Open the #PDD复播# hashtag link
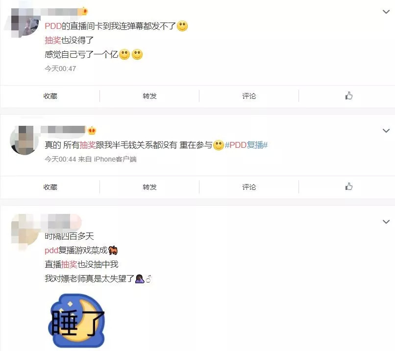395x351 pixels. [x=246, y=145]
